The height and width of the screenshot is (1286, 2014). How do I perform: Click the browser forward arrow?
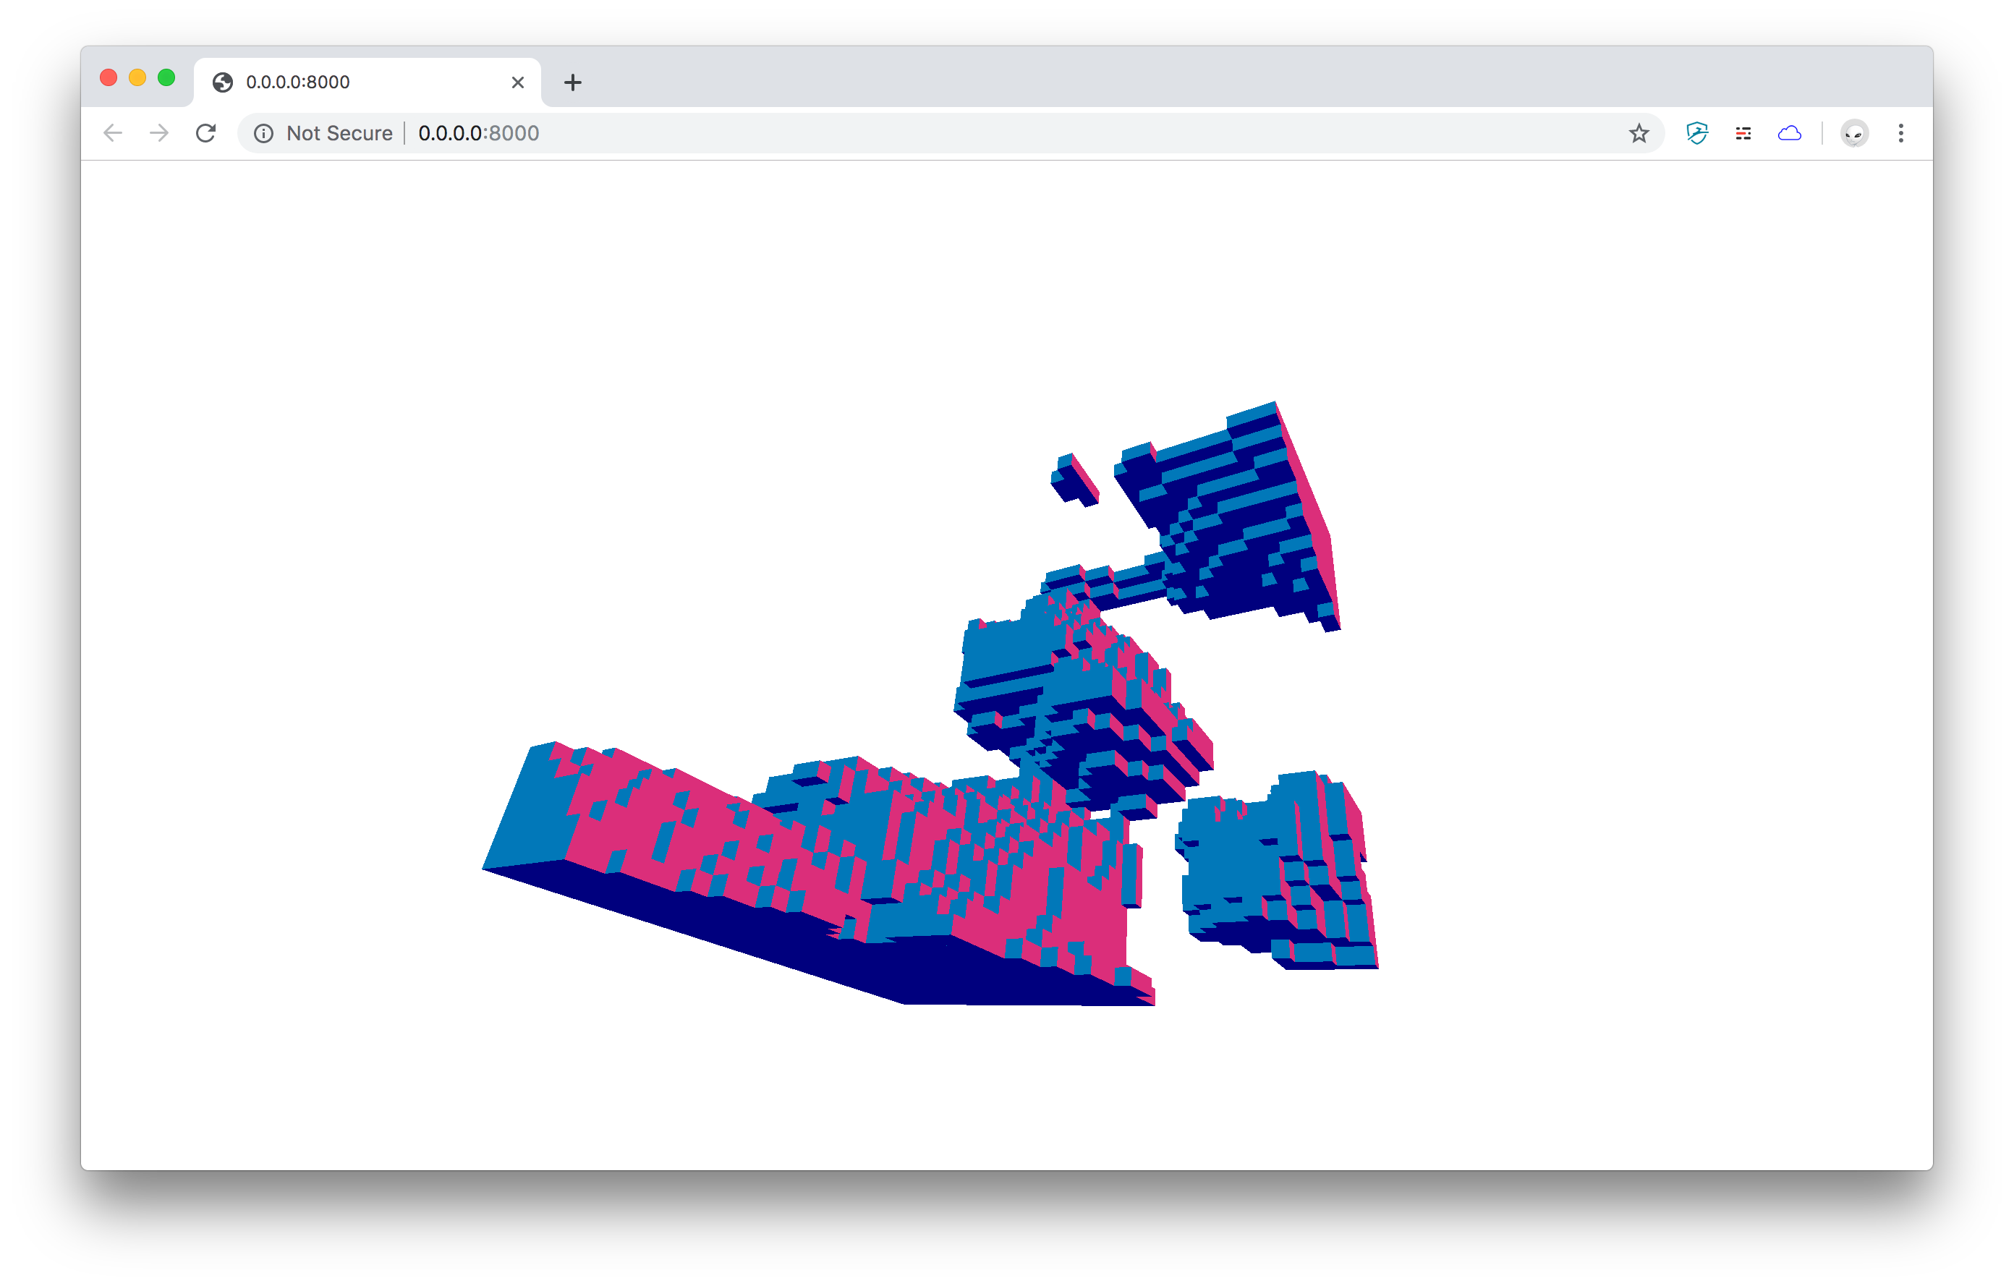(x=159, y=133)
